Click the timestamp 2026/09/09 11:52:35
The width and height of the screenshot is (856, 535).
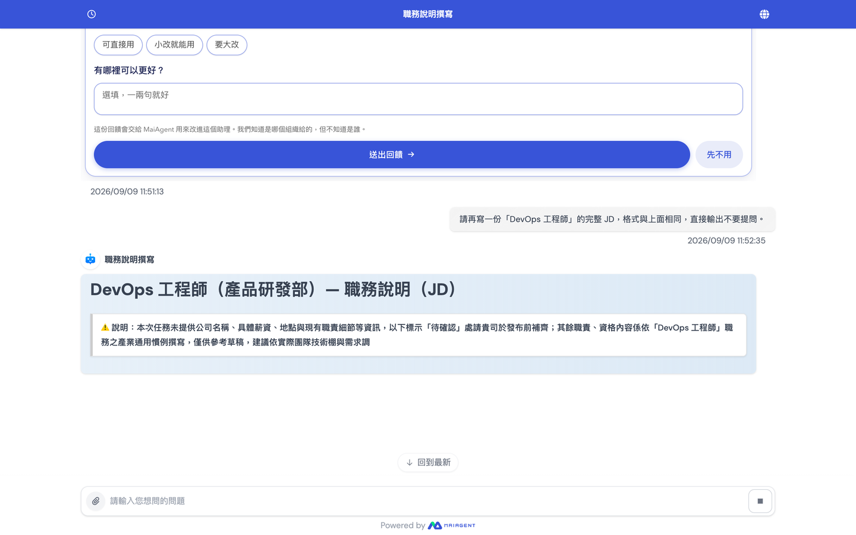tap(726, 241)
